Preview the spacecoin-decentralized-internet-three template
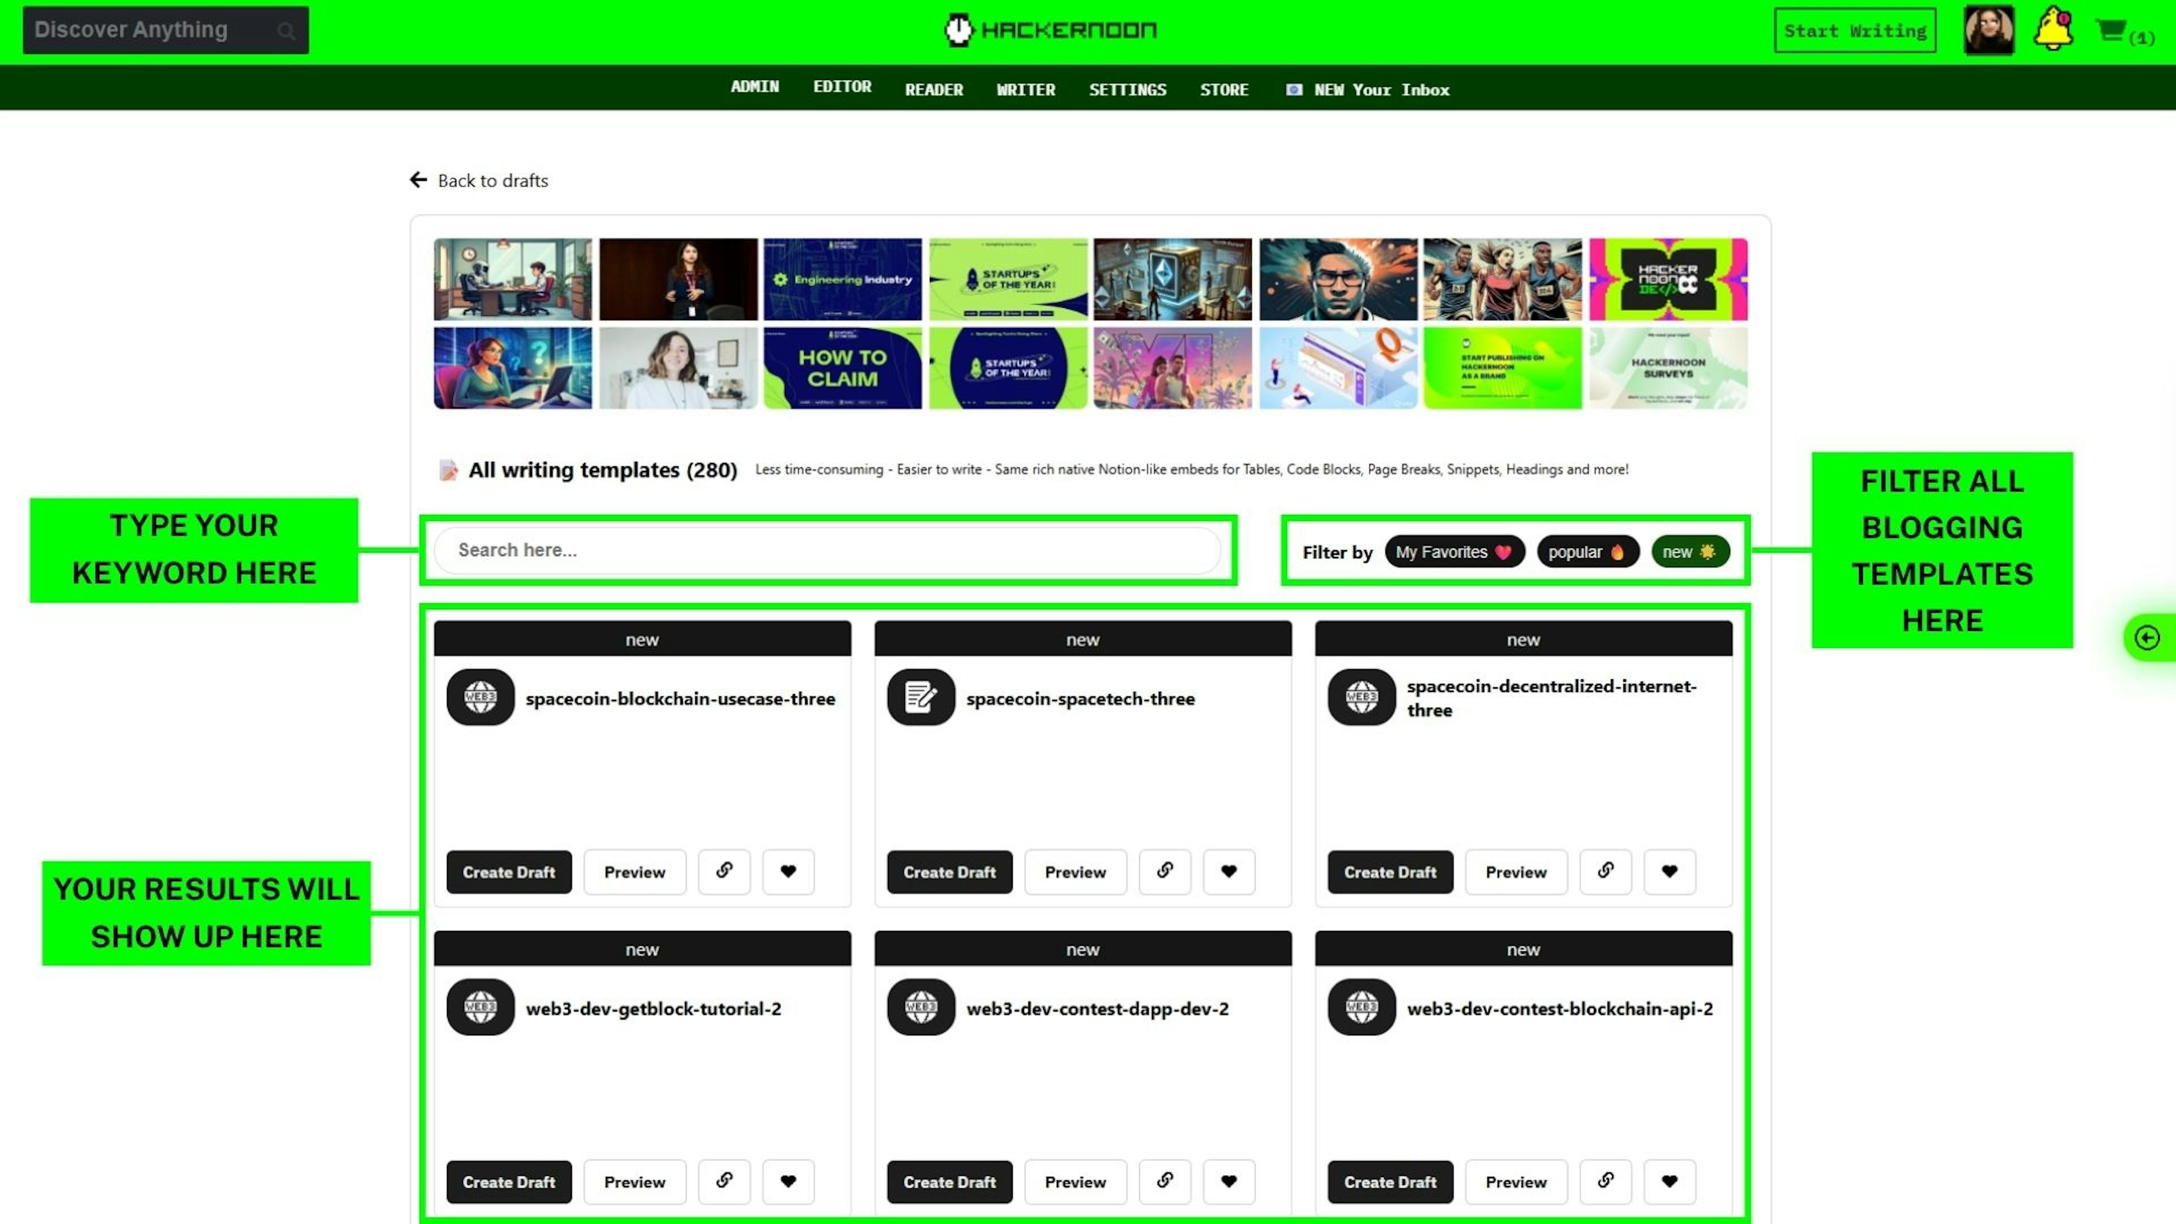The height and width of the screenshot is (1224, 2176). pos(1515,872)
